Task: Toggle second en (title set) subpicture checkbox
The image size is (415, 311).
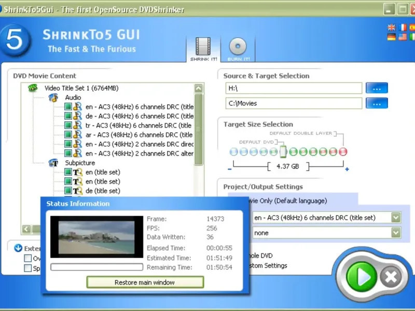Action: pyautogui.click(x=68, y=181)
